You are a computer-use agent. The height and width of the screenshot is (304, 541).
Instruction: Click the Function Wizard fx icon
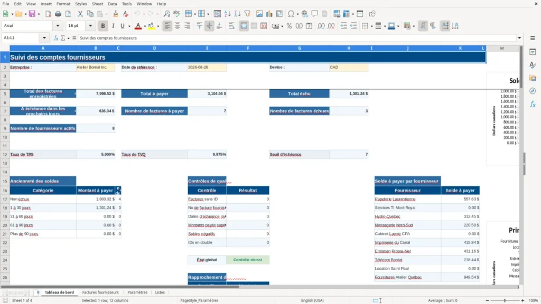[x=56, y=38]
